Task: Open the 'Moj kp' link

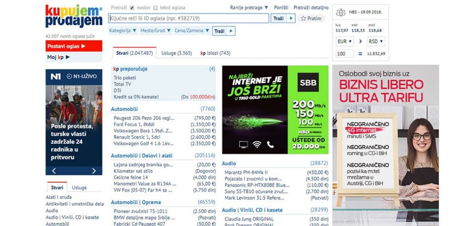Action: (74, 57)
